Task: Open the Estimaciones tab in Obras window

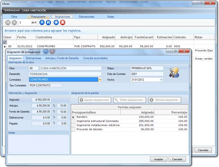Action: [x=87, y=17]
